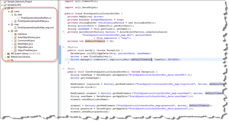Click highlighted defaultTimeout in the int declaration
The height and width of the screenshot is (121, 229).
coord(95,41)
